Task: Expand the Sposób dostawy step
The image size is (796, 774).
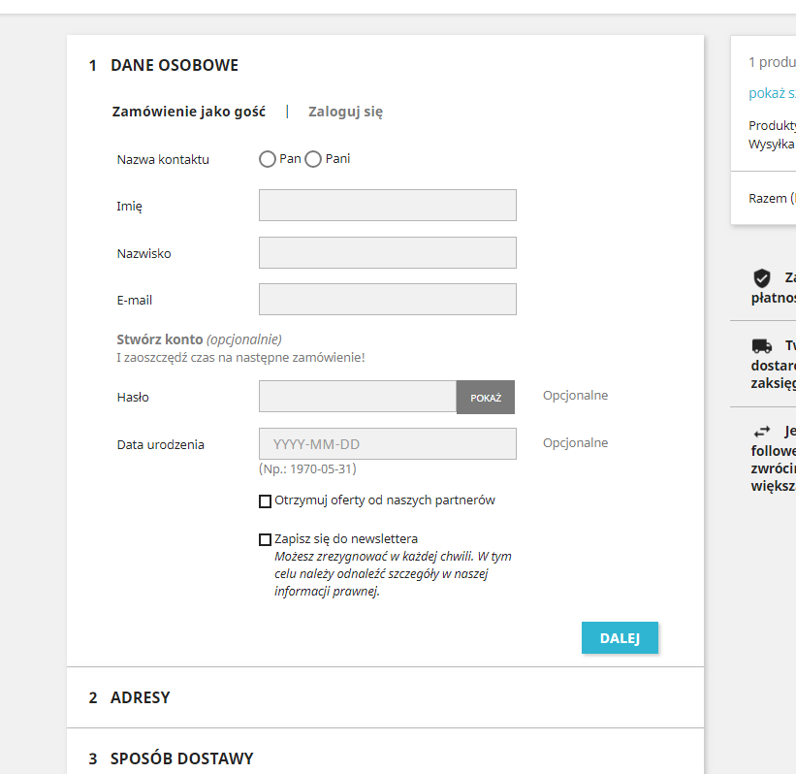Action: 181,758
